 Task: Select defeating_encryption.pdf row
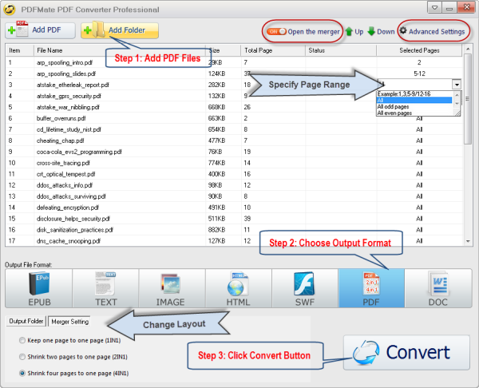[234, 208]
